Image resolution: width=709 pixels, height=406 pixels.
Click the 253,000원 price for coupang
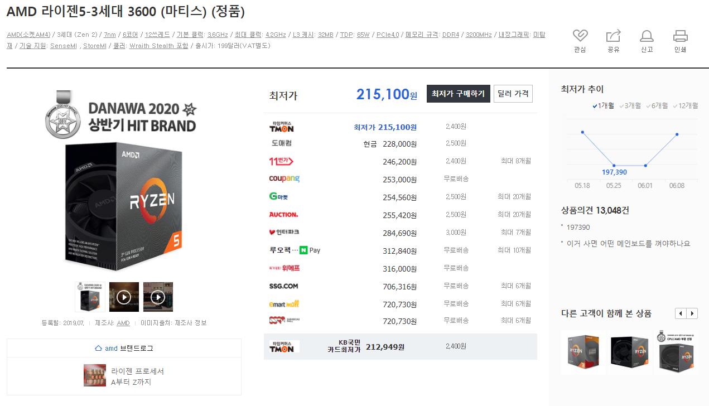[399, 180]
